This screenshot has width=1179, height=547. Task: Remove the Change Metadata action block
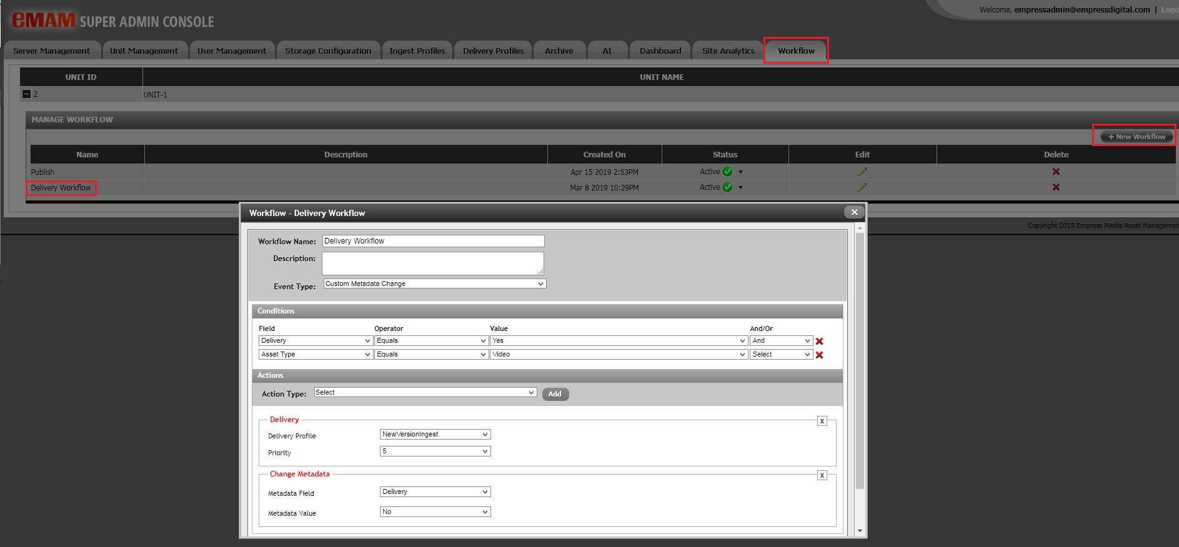pyautogui.click(x=822, y=475)
